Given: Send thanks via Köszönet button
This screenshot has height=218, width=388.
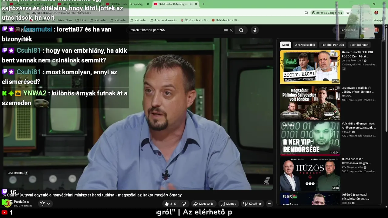Looking at the screenshot, I should (x=252, y=203).
